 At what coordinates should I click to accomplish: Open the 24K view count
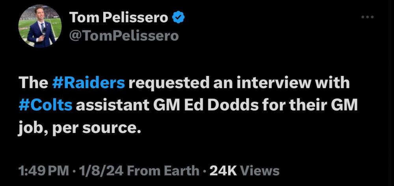click(223, 170)
